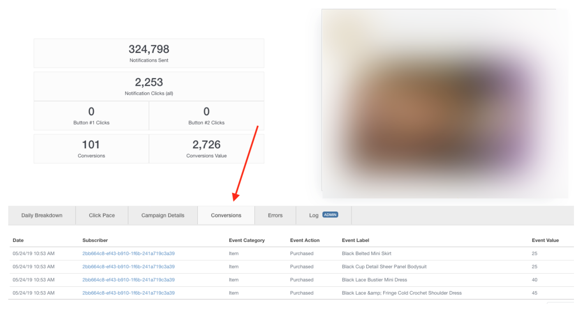Select the Campaign Details tab
Screen dimensions: 583x313
163,215
